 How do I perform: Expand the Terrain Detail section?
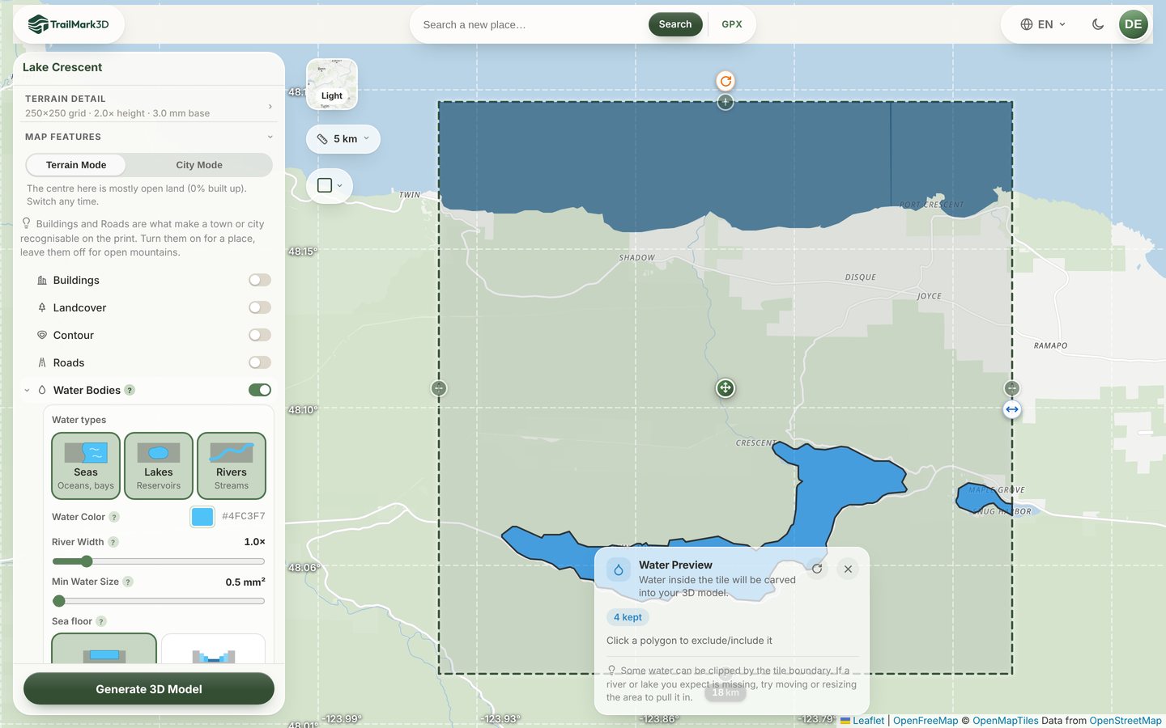149,106
